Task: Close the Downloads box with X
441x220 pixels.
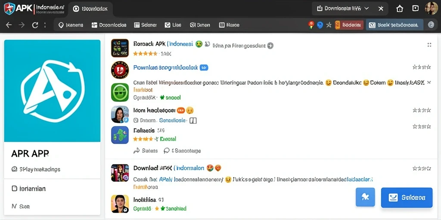Action: click(381, 9)
